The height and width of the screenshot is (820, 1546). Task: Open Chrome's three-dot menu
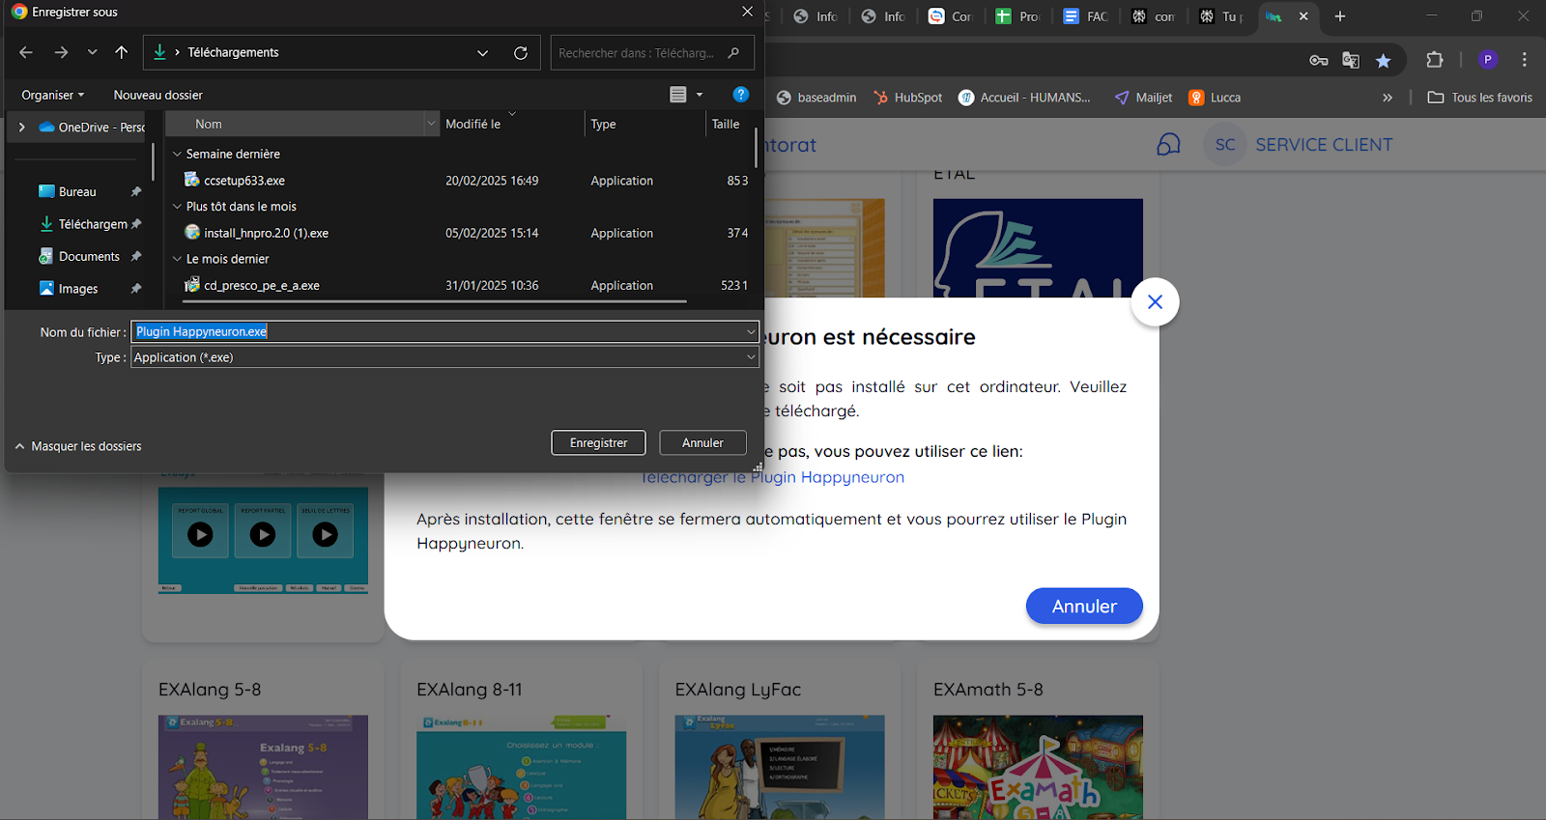point(1525,60)
